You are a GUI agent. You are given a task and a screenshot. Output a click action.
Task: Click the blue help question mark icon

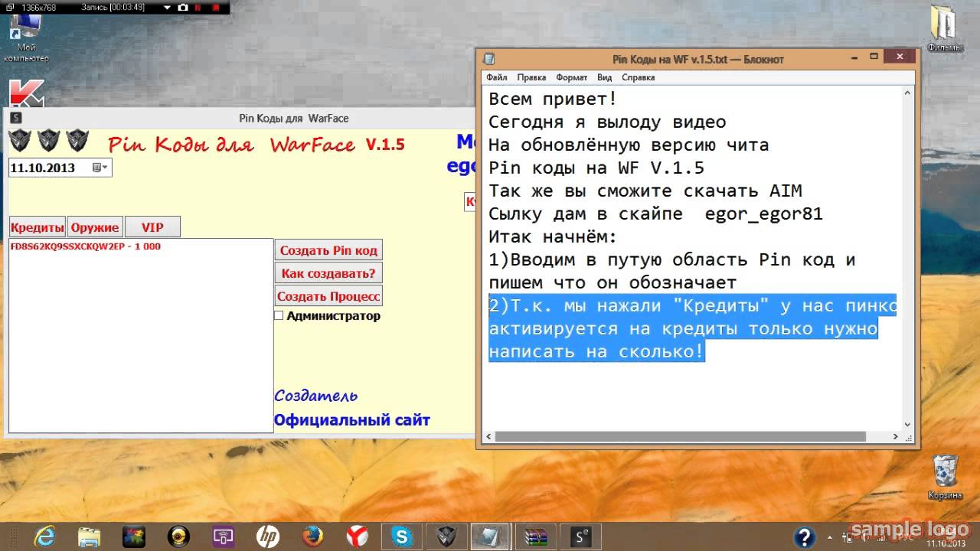coord(804,536)
